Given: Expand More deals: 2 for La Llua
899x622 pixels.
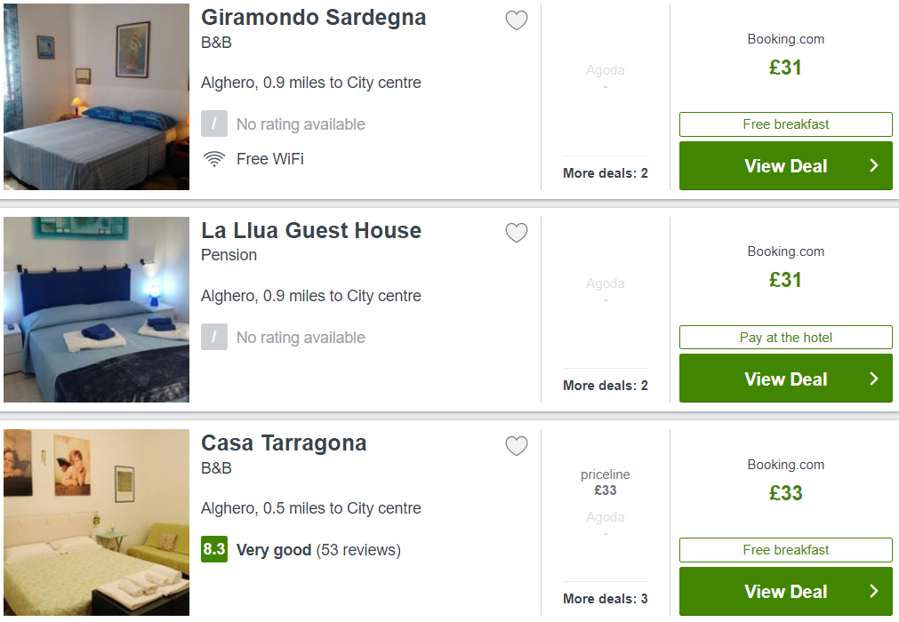Looking at the screenshot, I should click(606, 386).
